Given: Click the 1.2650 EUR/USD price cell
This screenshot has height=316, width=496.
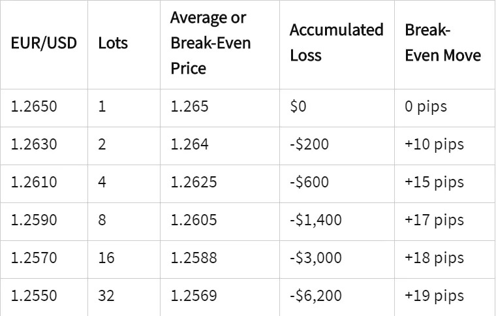Looking at the screenshot, I should (34, 106).
